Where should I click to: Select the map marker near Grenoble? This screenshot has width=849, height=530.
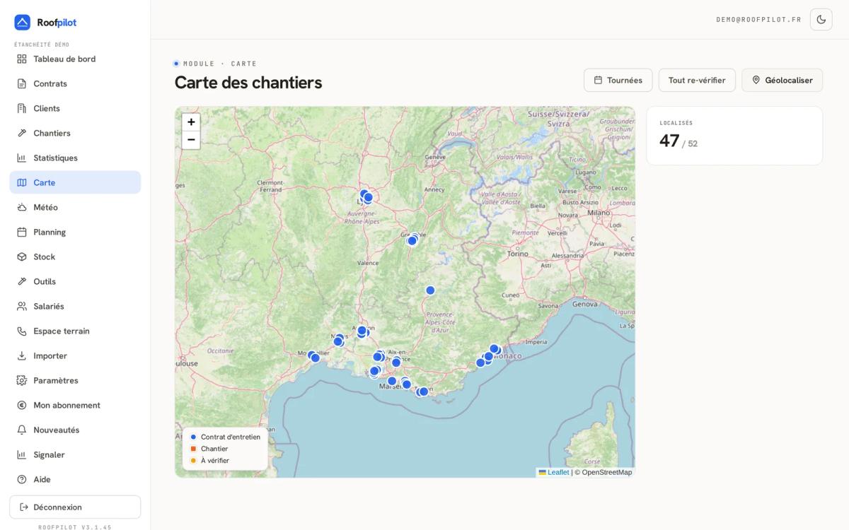coord(412,240)
